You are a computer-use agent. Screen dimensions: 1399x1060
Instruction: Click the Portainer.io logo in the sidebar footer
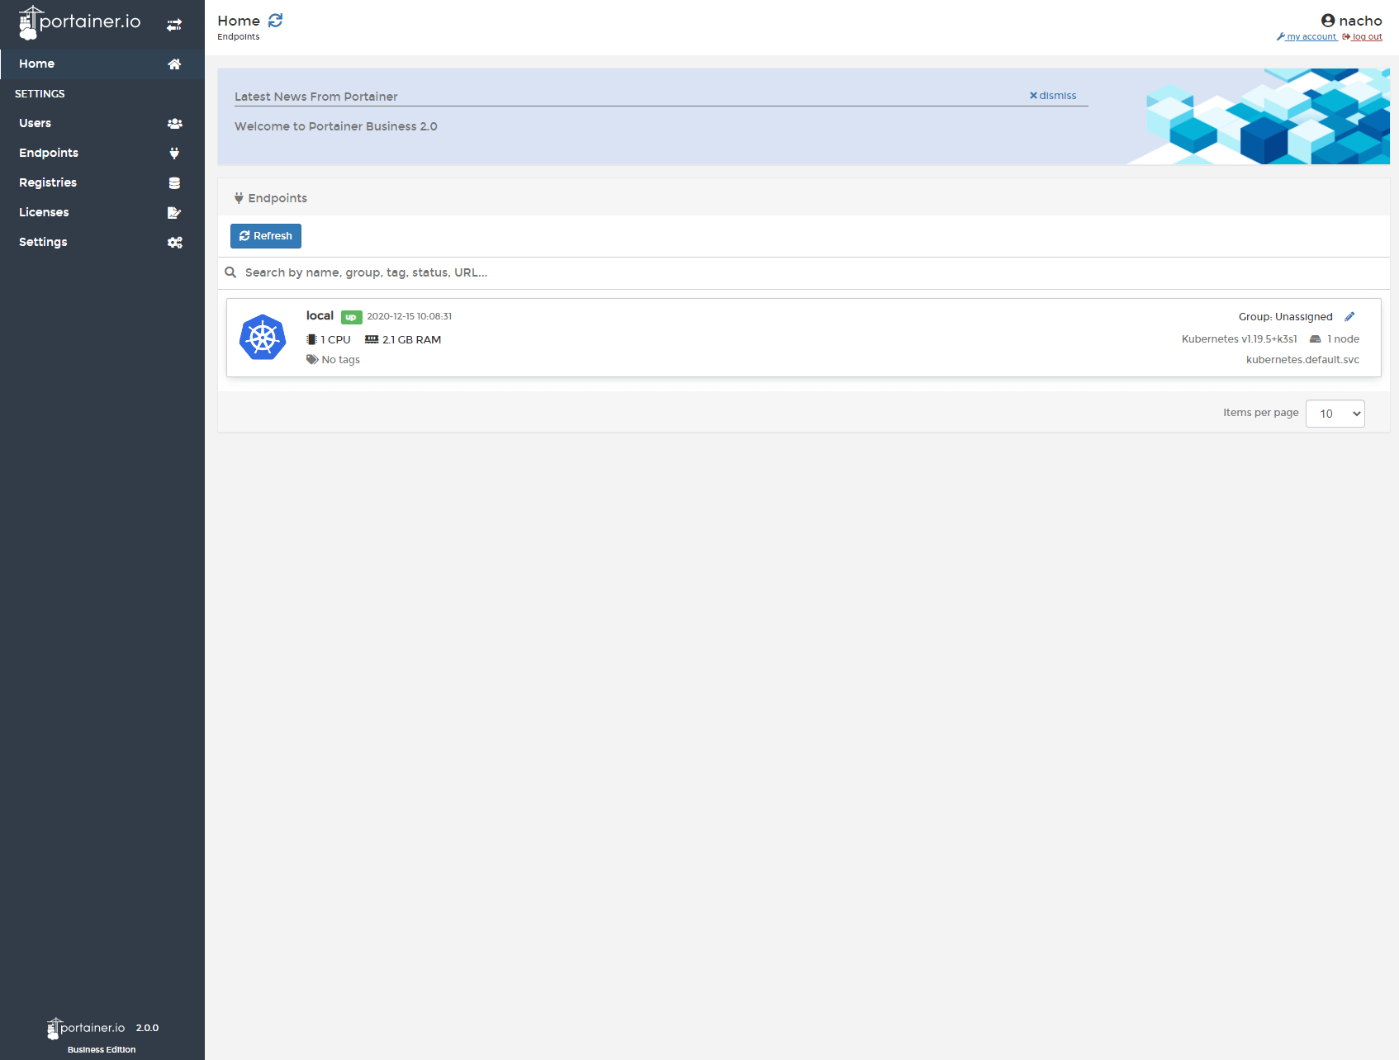[x=86, y=1028]
